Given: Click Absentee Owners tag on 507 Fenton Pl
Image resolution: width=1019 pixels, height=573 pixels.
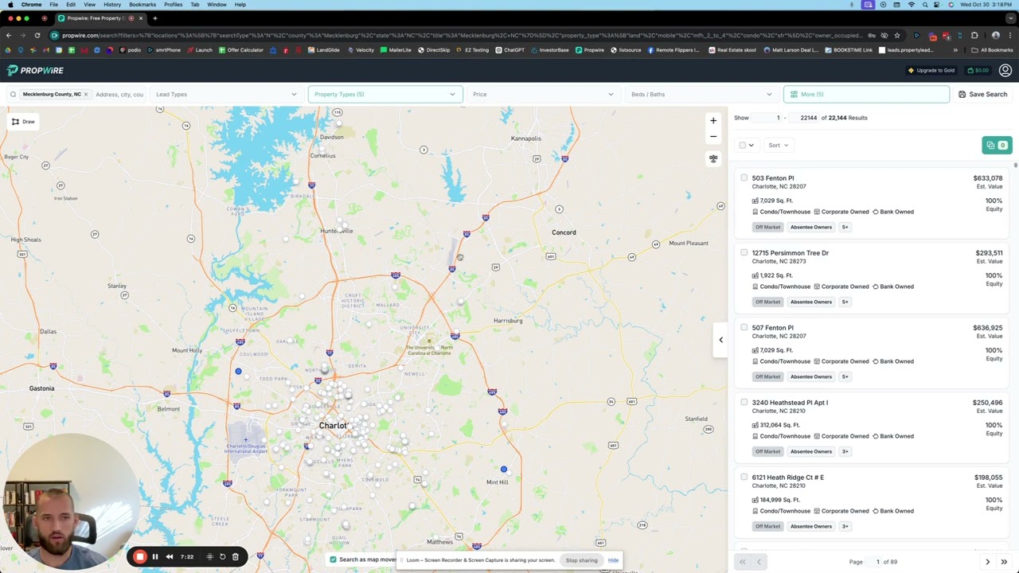Looking at the screenshot, I should tap(810, 376).
